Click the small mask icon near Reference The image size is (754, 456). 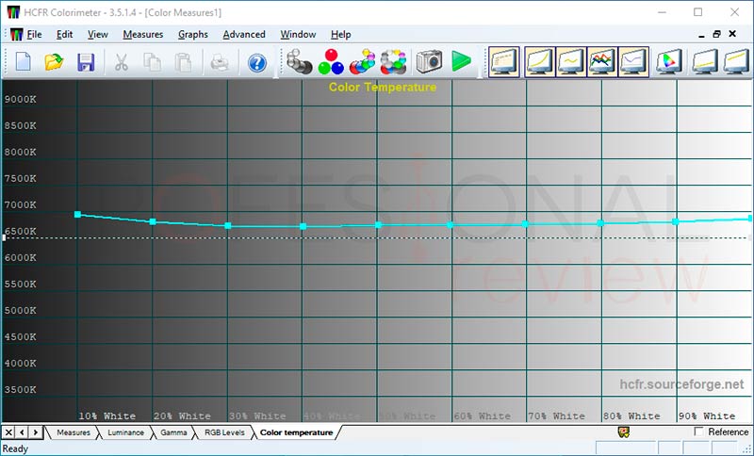point(624,432)
